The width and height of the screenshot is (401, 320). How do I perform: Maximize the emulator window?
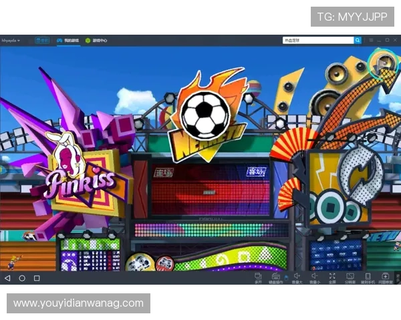pos(387,40)
